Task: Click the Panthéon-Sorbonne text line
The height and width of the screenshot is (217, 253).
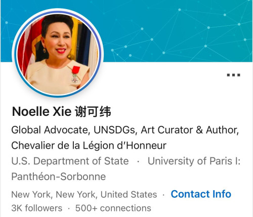Action: point(59,177)
